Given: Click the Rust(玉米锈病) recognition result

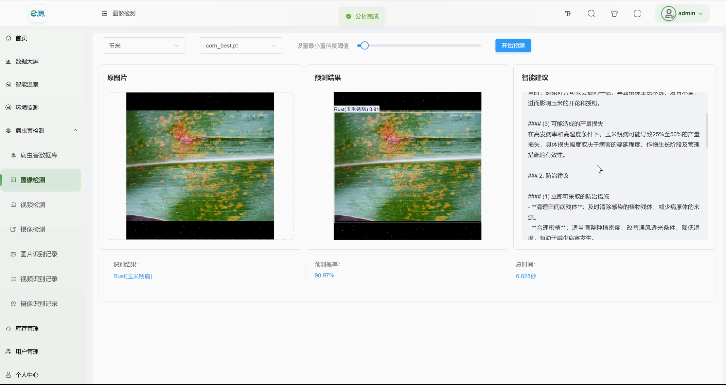Looking at the screenshot, I should [133, 276].
